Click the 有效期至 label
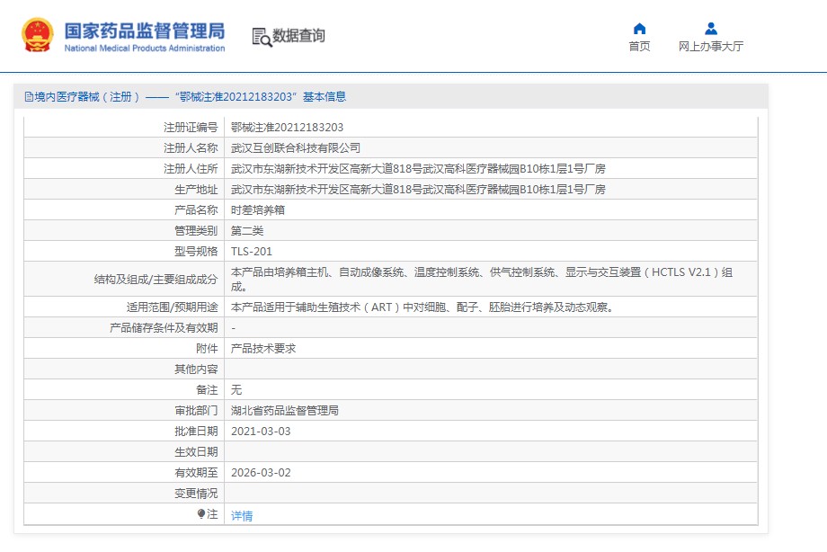This screenshot has width=827, height=552. pyautogui.click(x=196, y=472)
